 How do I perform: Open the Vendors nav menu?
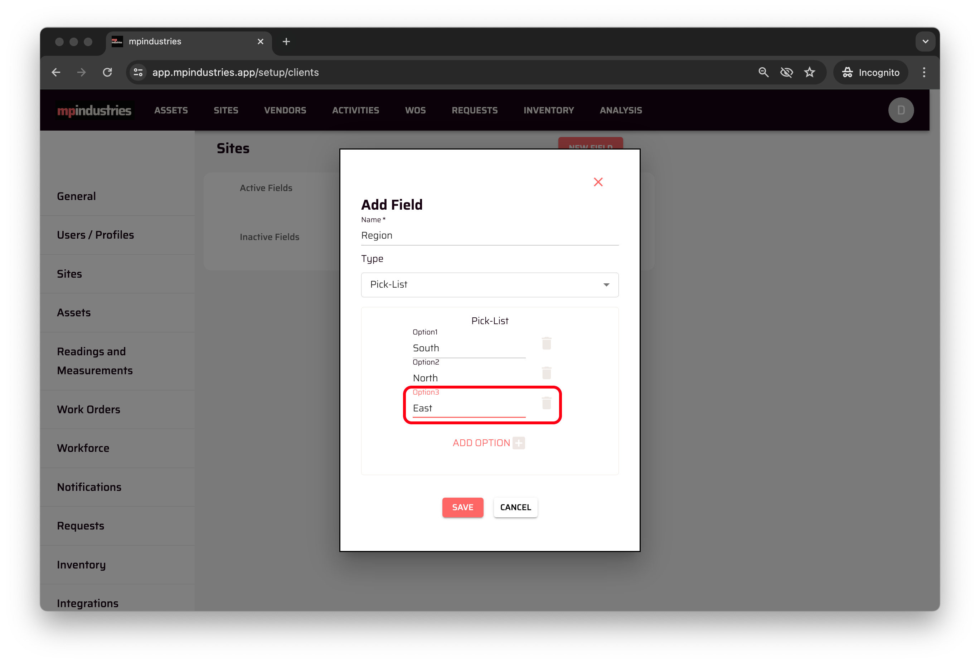point(285,111)
